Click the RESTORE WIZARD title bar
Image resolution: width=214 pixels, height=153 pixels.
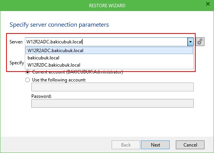(x=107, y=6)
